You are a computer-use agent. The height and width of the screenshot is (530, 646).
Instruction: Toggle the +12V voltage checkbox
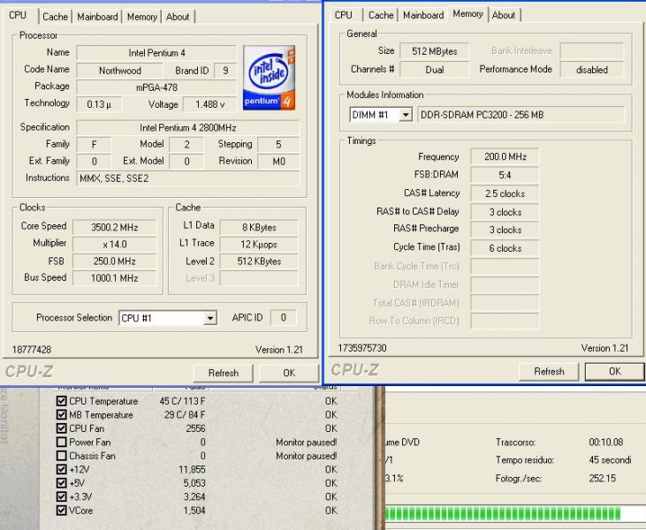pos(61,469)
